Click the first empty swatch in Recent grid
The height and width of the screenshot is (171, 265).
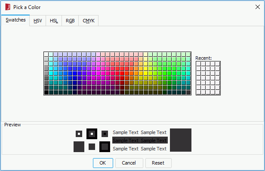199,64
